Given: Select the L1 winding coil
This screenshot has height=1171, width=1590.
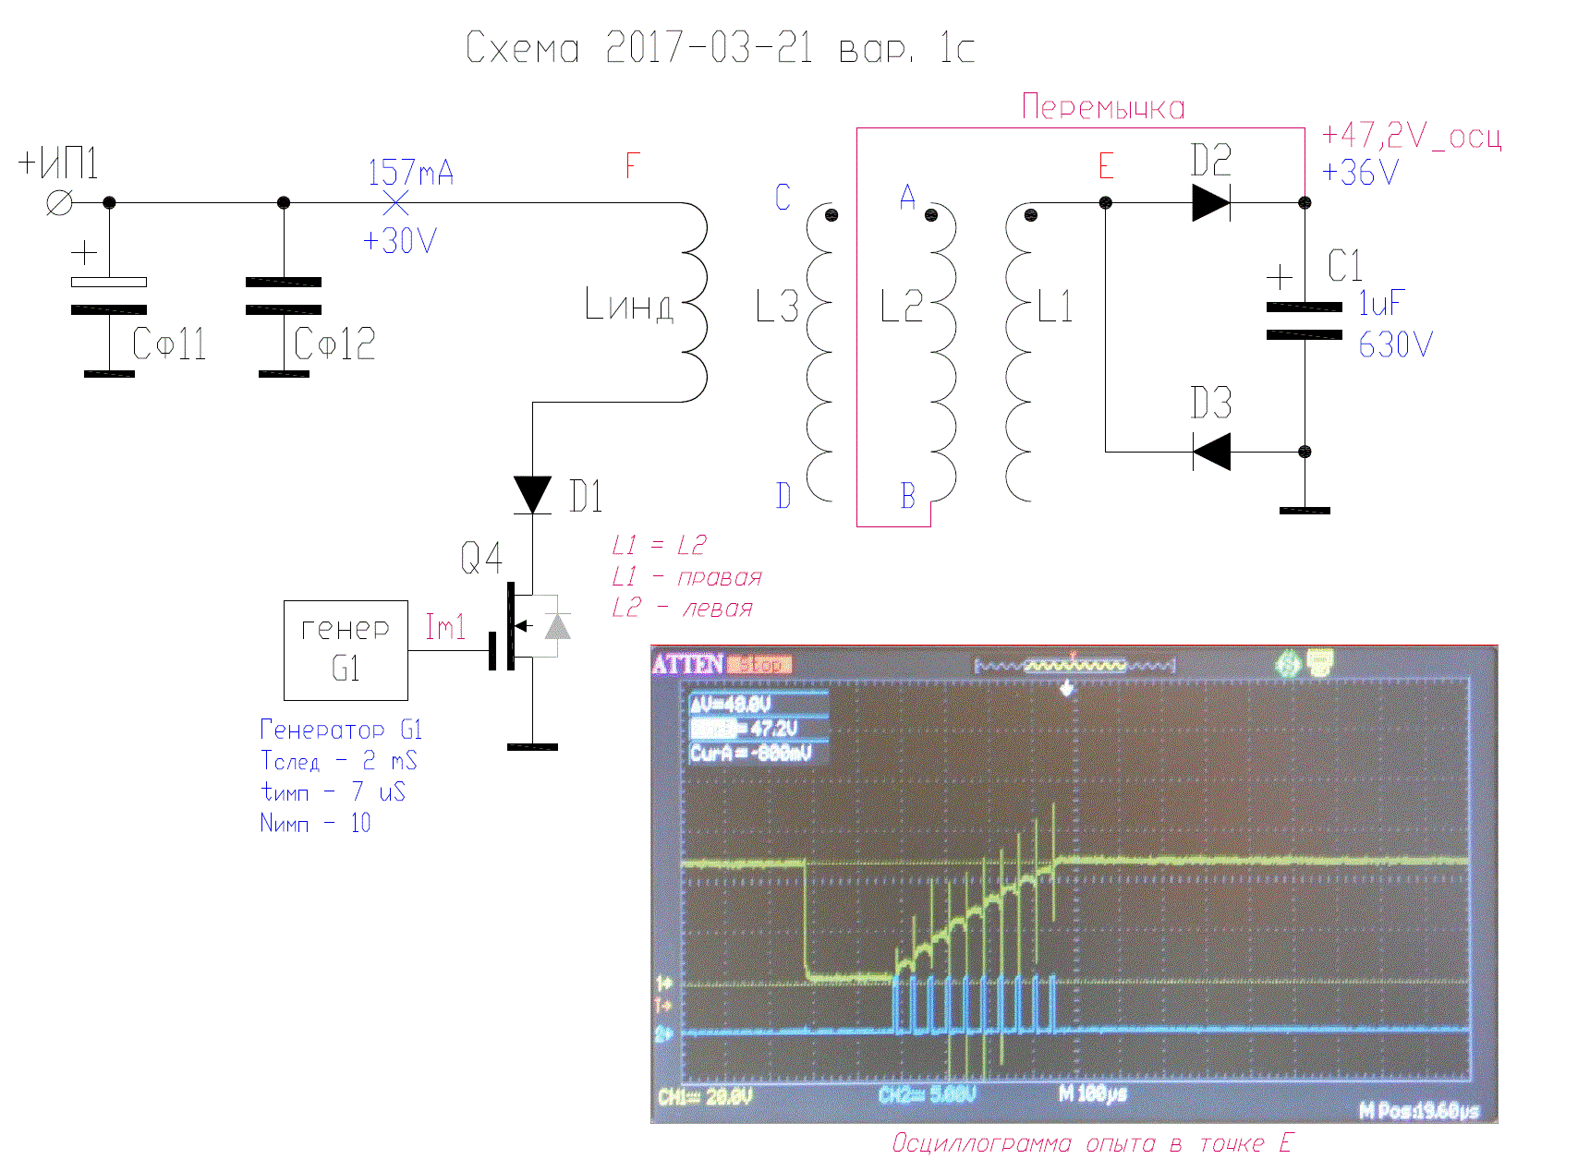Looking at the screenshot, I should coord(1018,352).
